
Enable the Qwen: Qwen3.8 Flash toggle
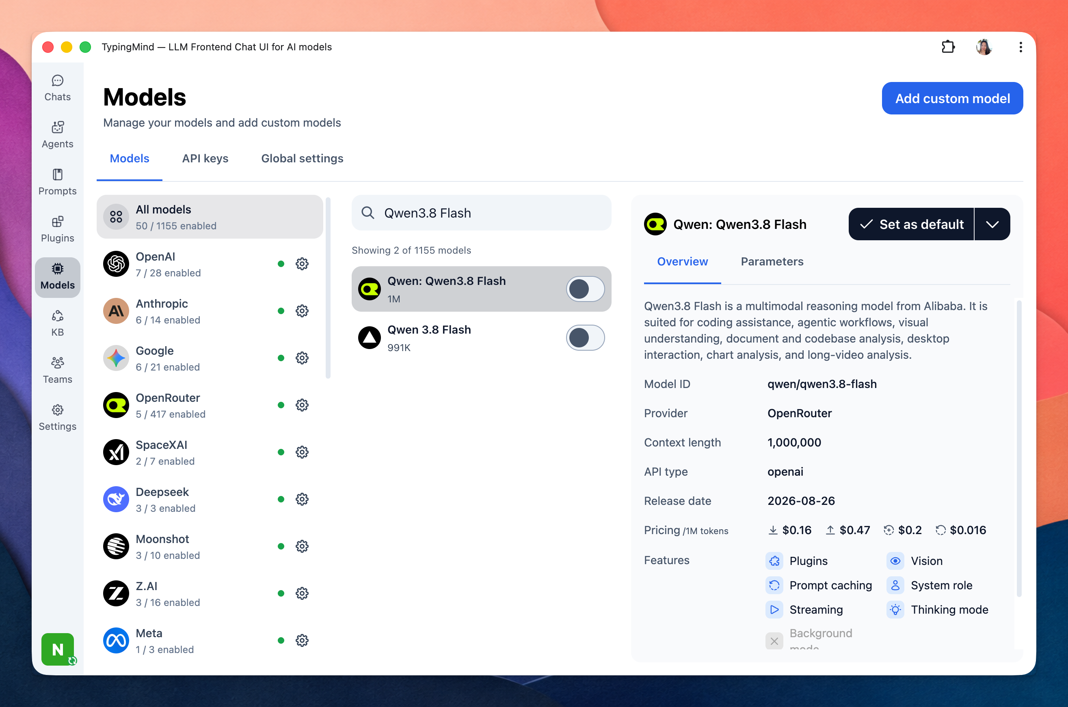(x=585, y=289)
